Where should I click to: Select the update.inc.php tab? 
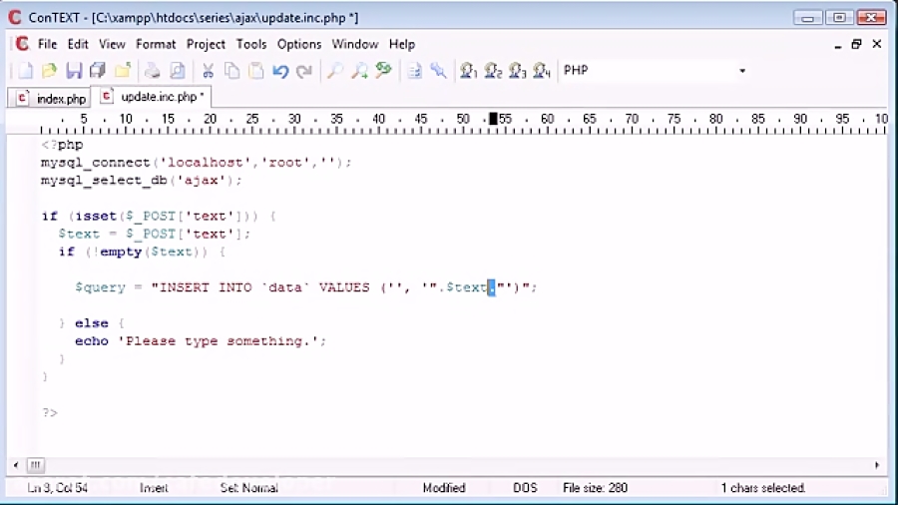(x=152, y=96)
